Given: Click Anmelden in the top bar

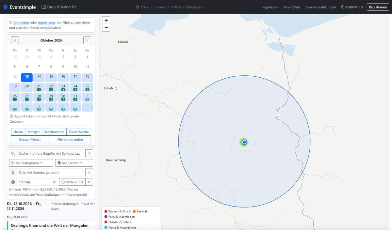Looking at the screenshot, I should click(x=351, y=7).
